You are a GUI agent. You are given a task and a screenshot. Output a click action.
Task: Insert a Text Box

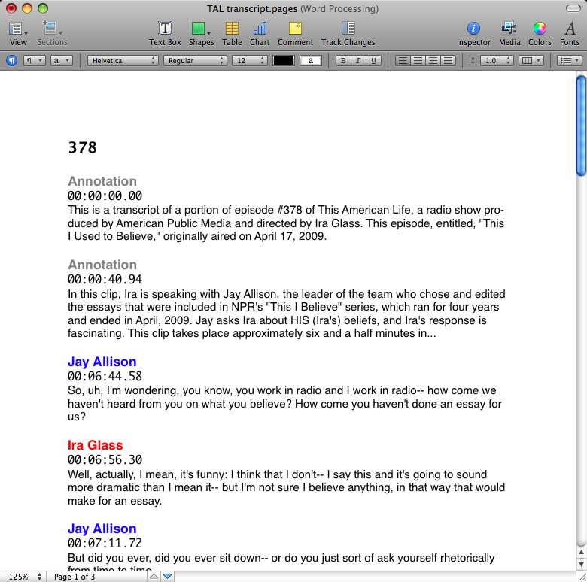(165, 33)
